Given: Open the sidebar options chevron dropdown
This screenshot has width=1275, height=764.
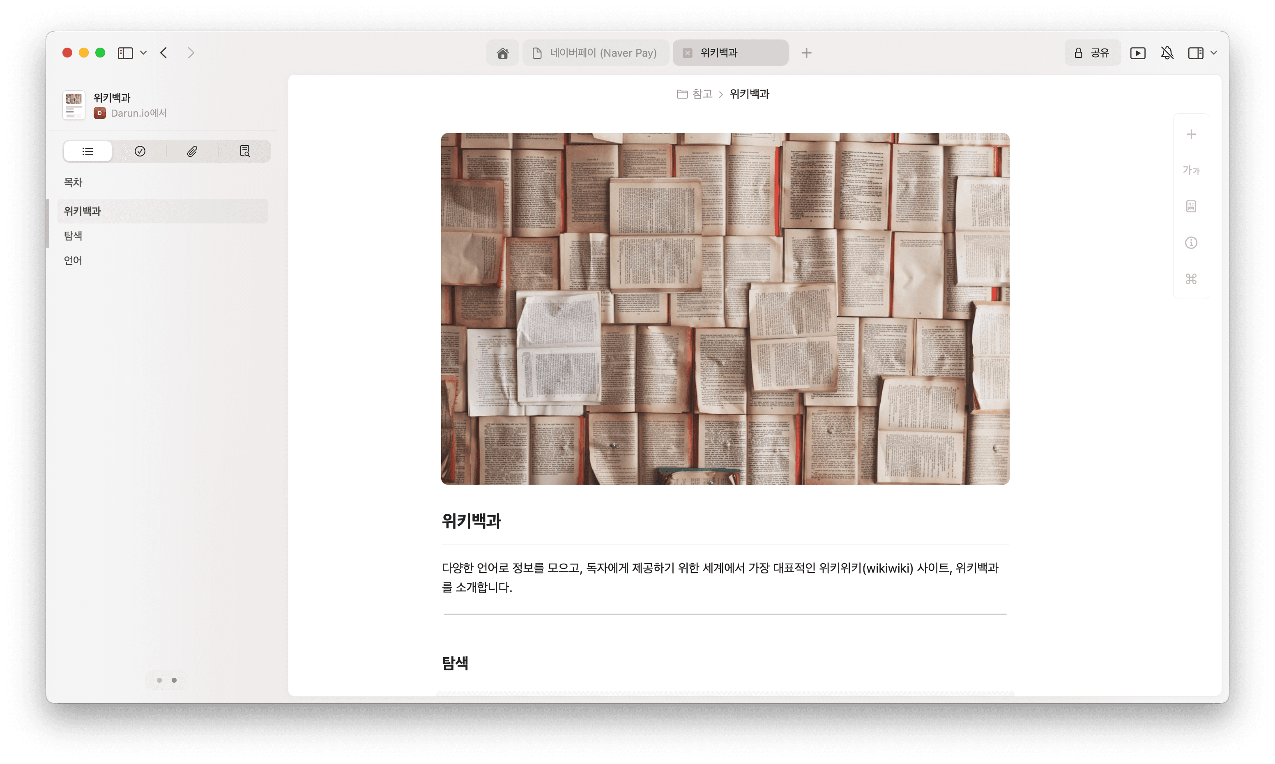Looking at the screenshot, I should (x=144, y=53).
